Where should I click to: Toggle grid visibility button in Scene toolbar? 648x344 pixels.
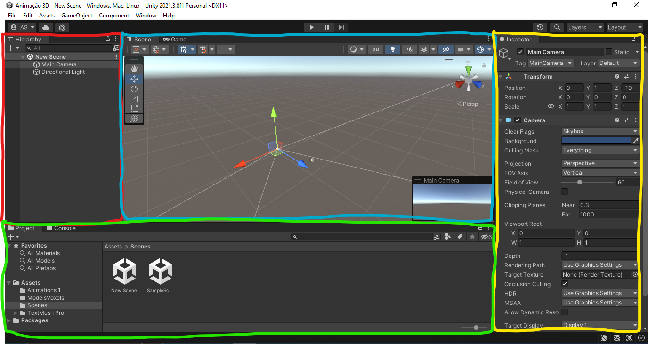pos(184,49)
